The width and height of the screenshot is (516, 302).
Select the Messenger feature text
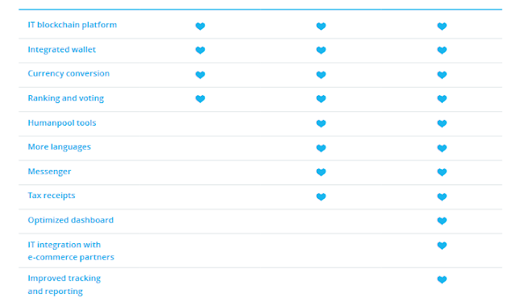point(49,172)
